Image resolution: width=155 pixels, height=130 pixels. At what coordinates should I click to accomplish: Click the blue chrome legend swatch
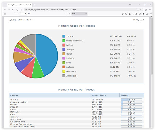(x=64, y=36)
